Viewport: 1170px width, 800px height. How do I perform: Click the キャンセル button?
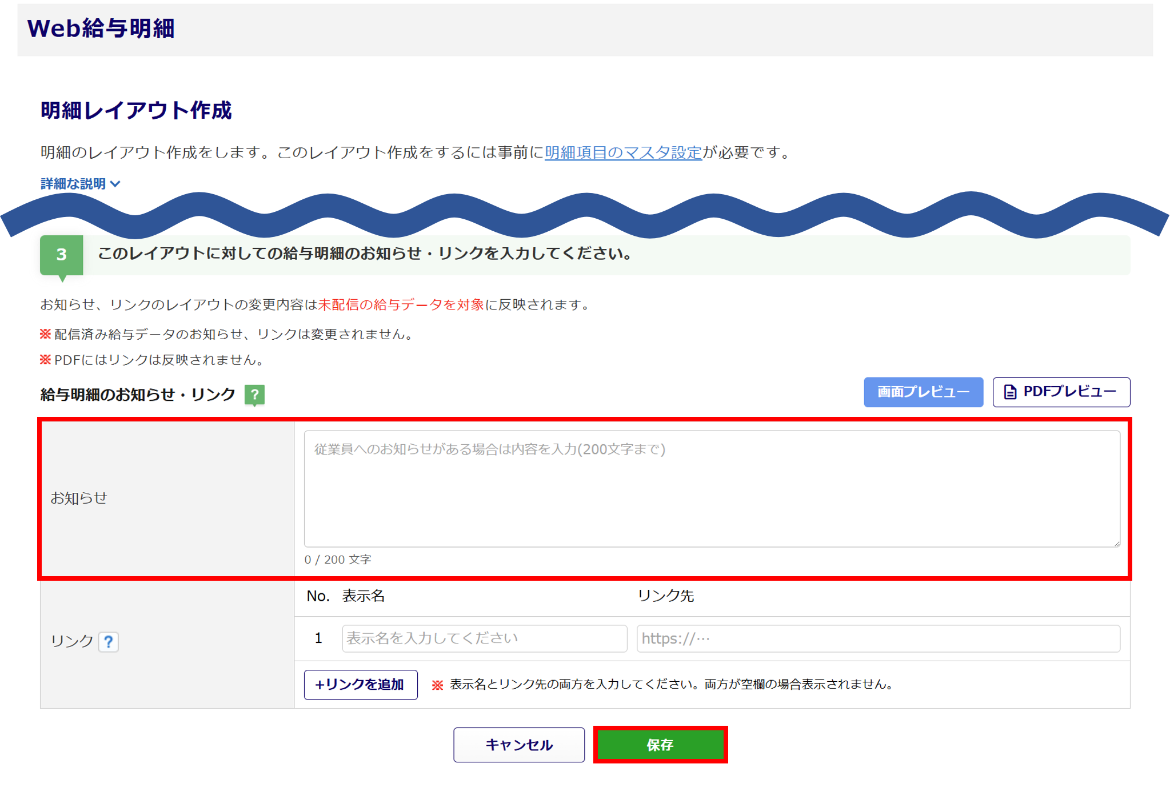coord(519,745)
